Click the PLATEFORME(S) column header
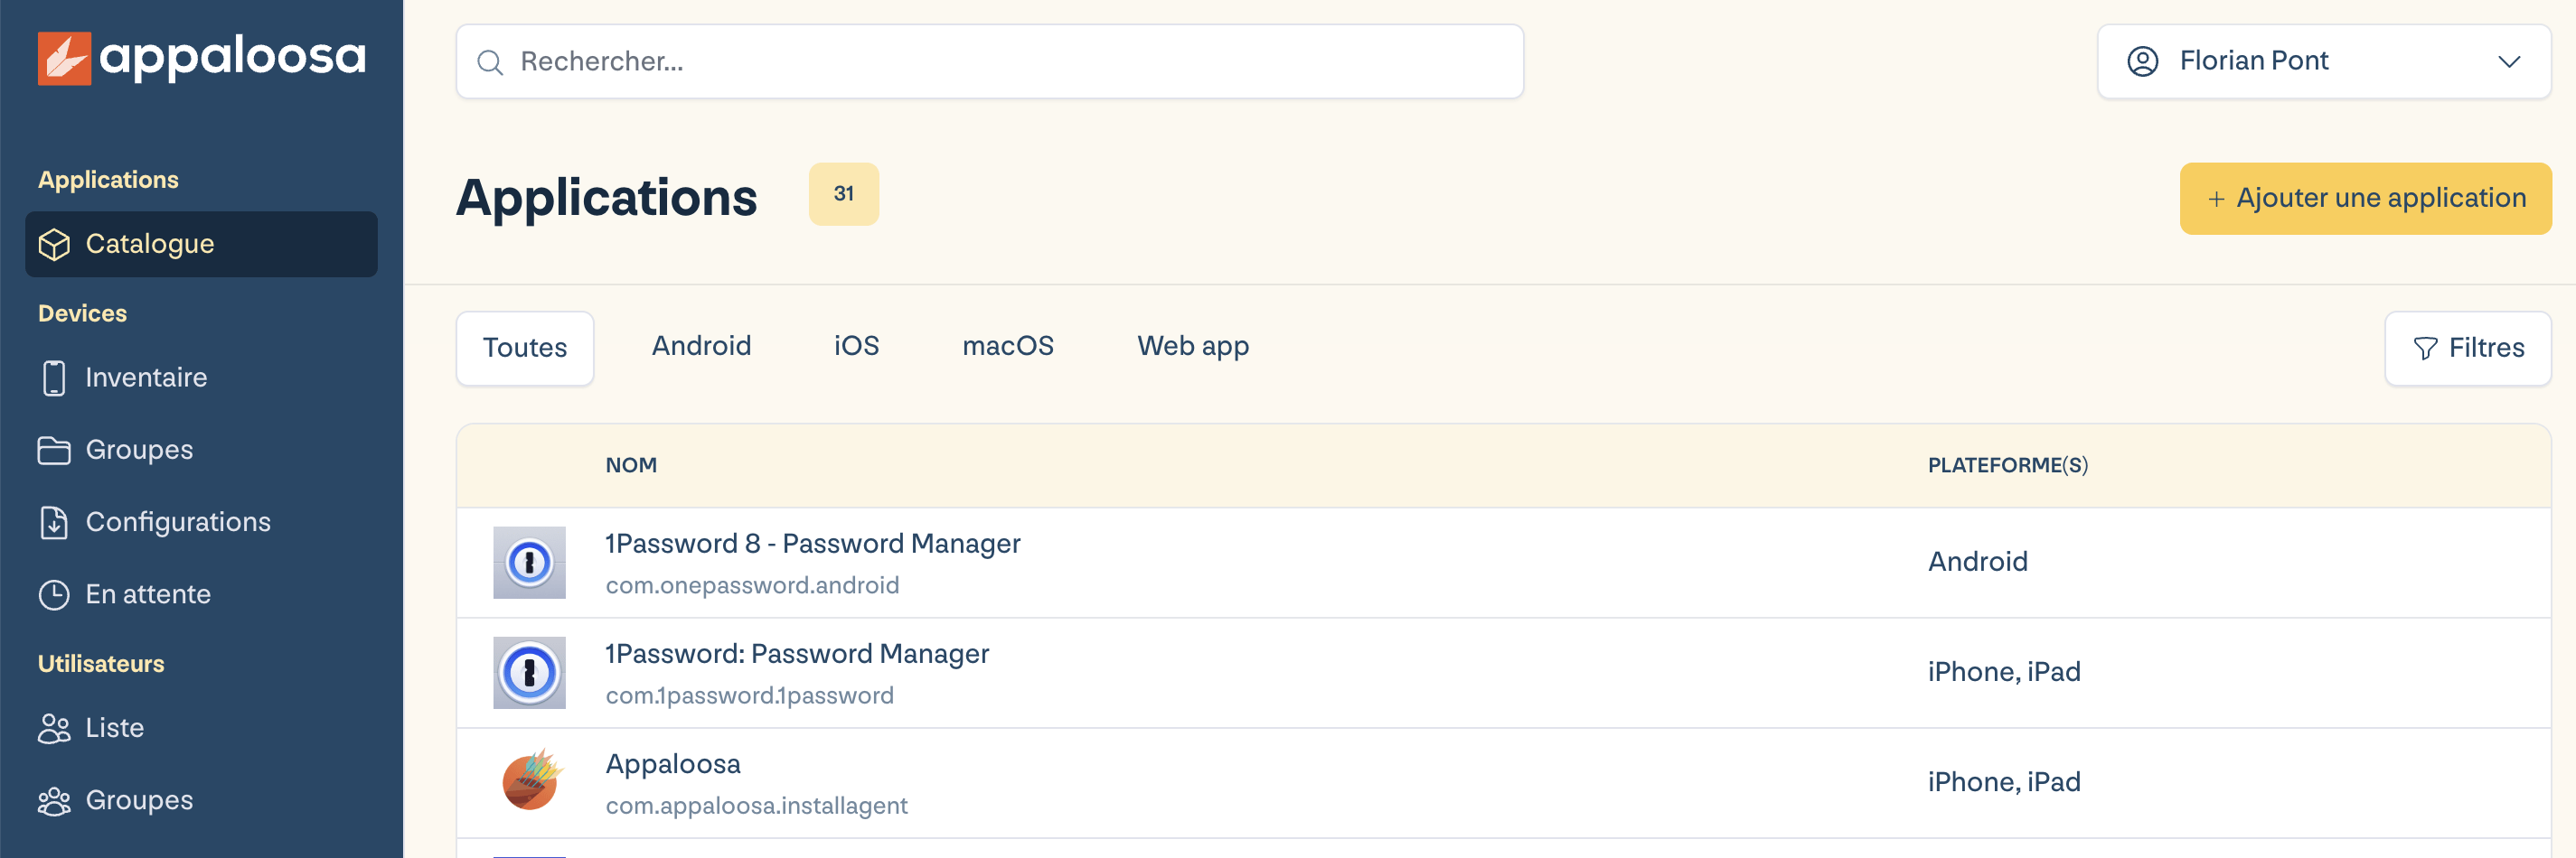 pos(2007,465)
